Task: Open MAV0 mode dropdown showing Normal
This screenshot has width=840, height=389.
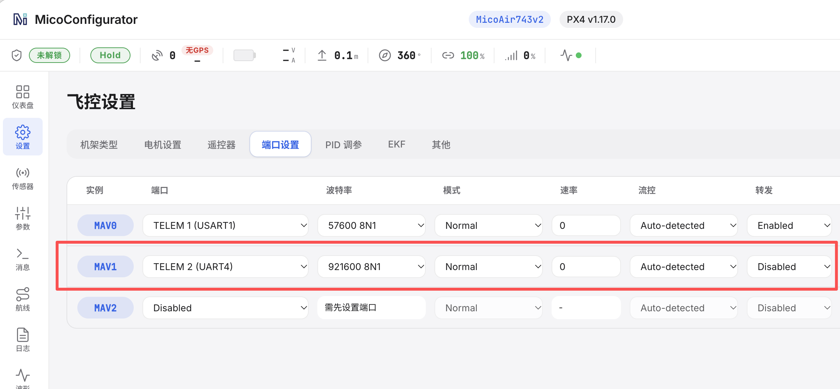Action: pyautogui.click(x=489, y=226)
